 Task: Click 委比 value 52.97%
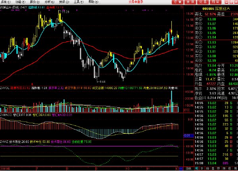point(211,14)
